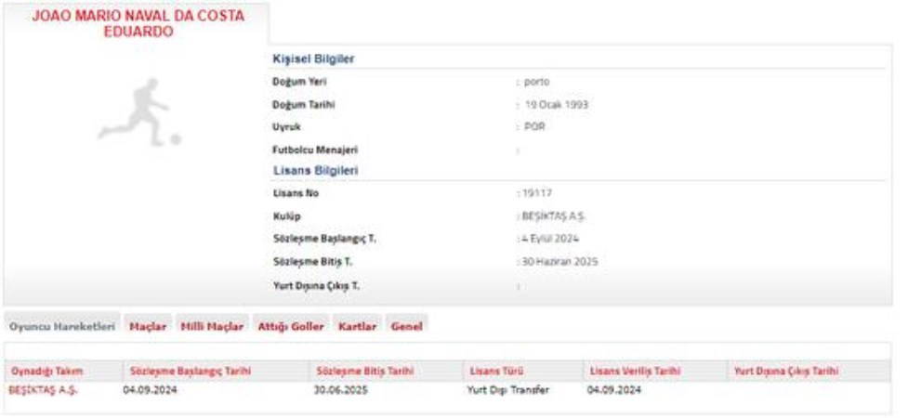Select the Attığı Goller tab

pyautogui.click(x=289, y=327)
